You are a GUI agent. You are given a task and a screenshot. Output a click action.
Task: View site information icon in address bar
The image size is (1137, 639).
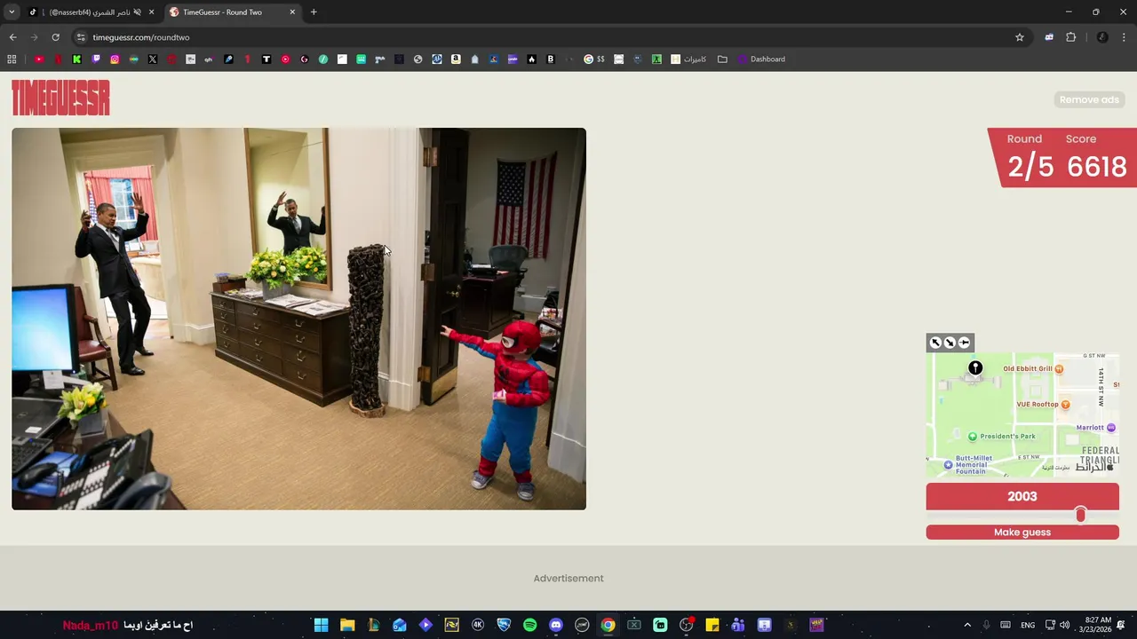click(81, 37)
